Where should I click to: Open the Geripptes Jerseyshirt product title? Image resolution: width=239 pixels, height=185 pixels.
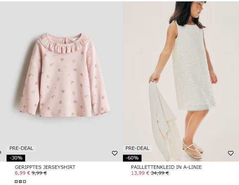click(45, 167)
